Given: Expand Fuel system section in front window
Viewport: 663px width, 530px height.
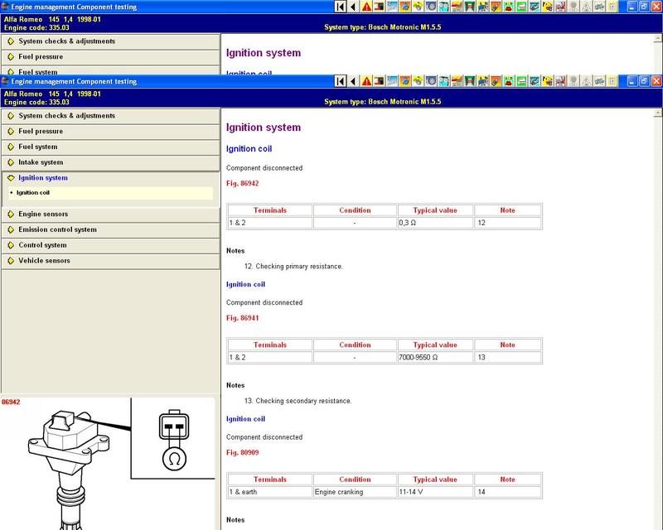Looking at the screenshot, I should 111,147.
